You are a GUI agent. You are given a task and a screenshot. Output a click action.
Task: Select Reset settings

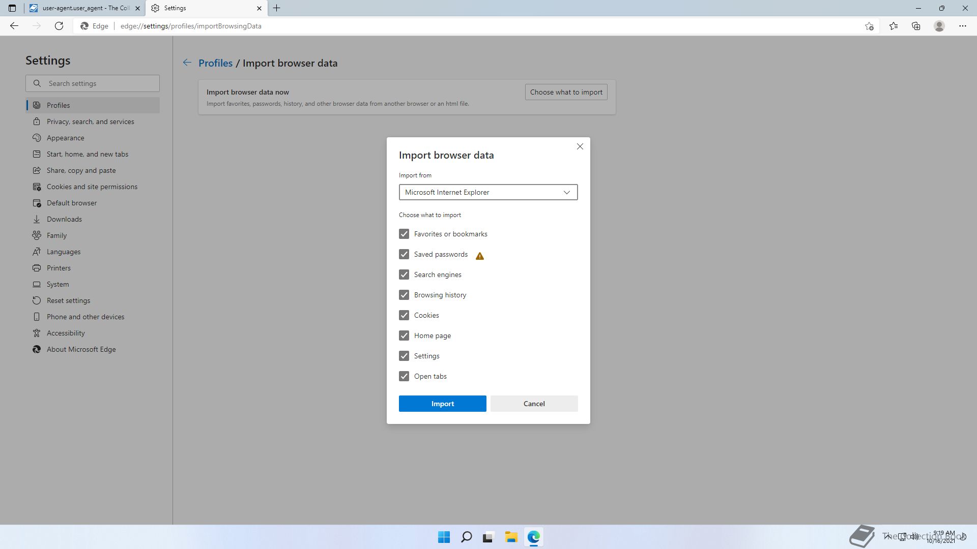pos(93,300)
